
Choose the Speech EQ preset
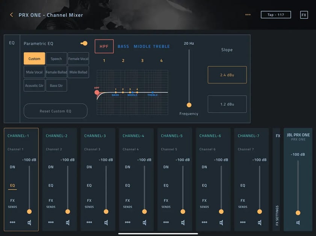[x=56, y=58]
